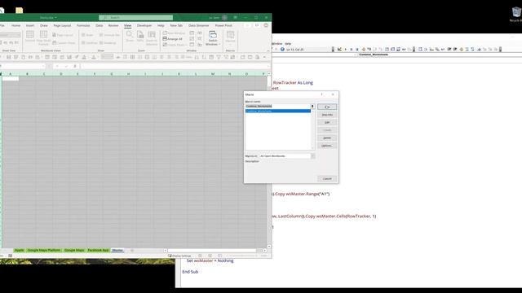Choose Page Layout workbook view button
Viewport: 522px width, 293px height.
[x=63, y=35]
